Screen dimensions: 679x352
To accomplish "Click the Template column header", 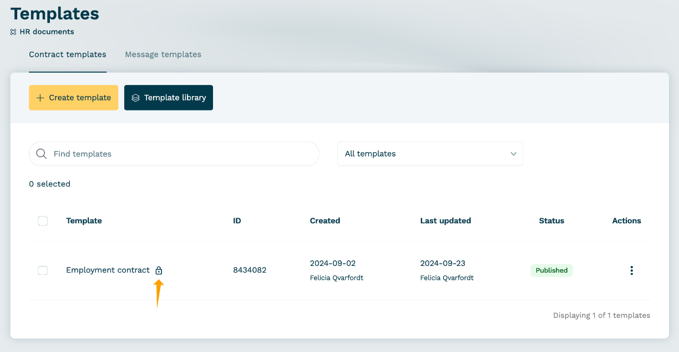I will (84, 221).
